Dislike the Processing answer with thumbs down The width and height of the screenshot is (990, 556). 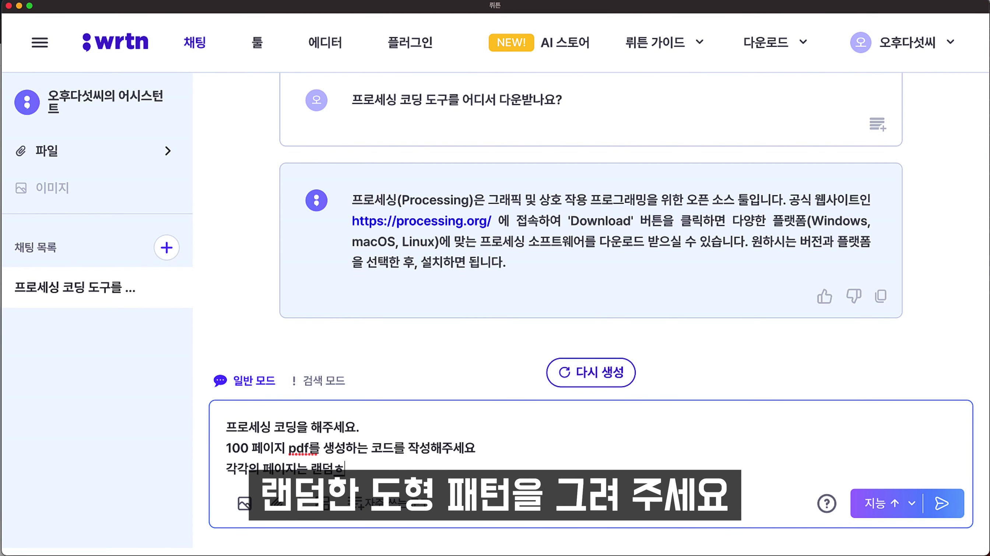(x=854, y=296)
